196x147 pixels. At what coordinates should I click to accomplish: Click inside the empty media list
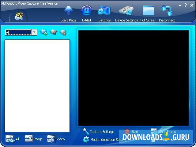point(37,86)
